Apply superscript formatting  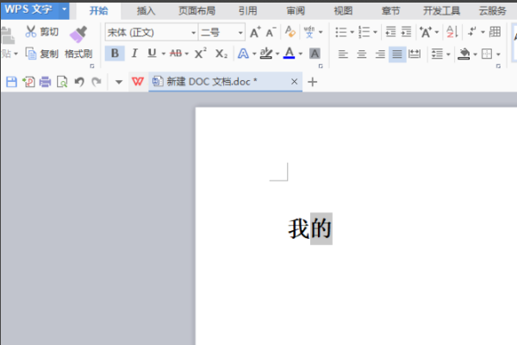(x=200, y=53)
